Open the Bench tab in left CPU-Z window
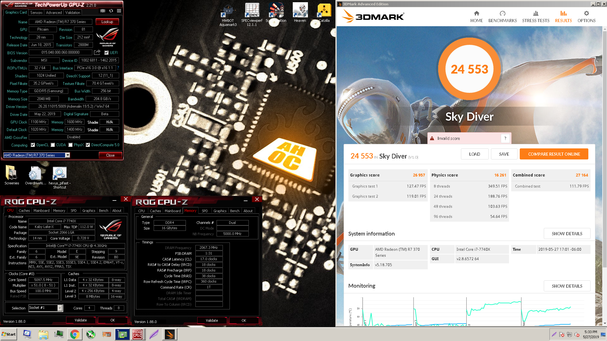This screenshot has width=607, height=341. pos(104,211)
